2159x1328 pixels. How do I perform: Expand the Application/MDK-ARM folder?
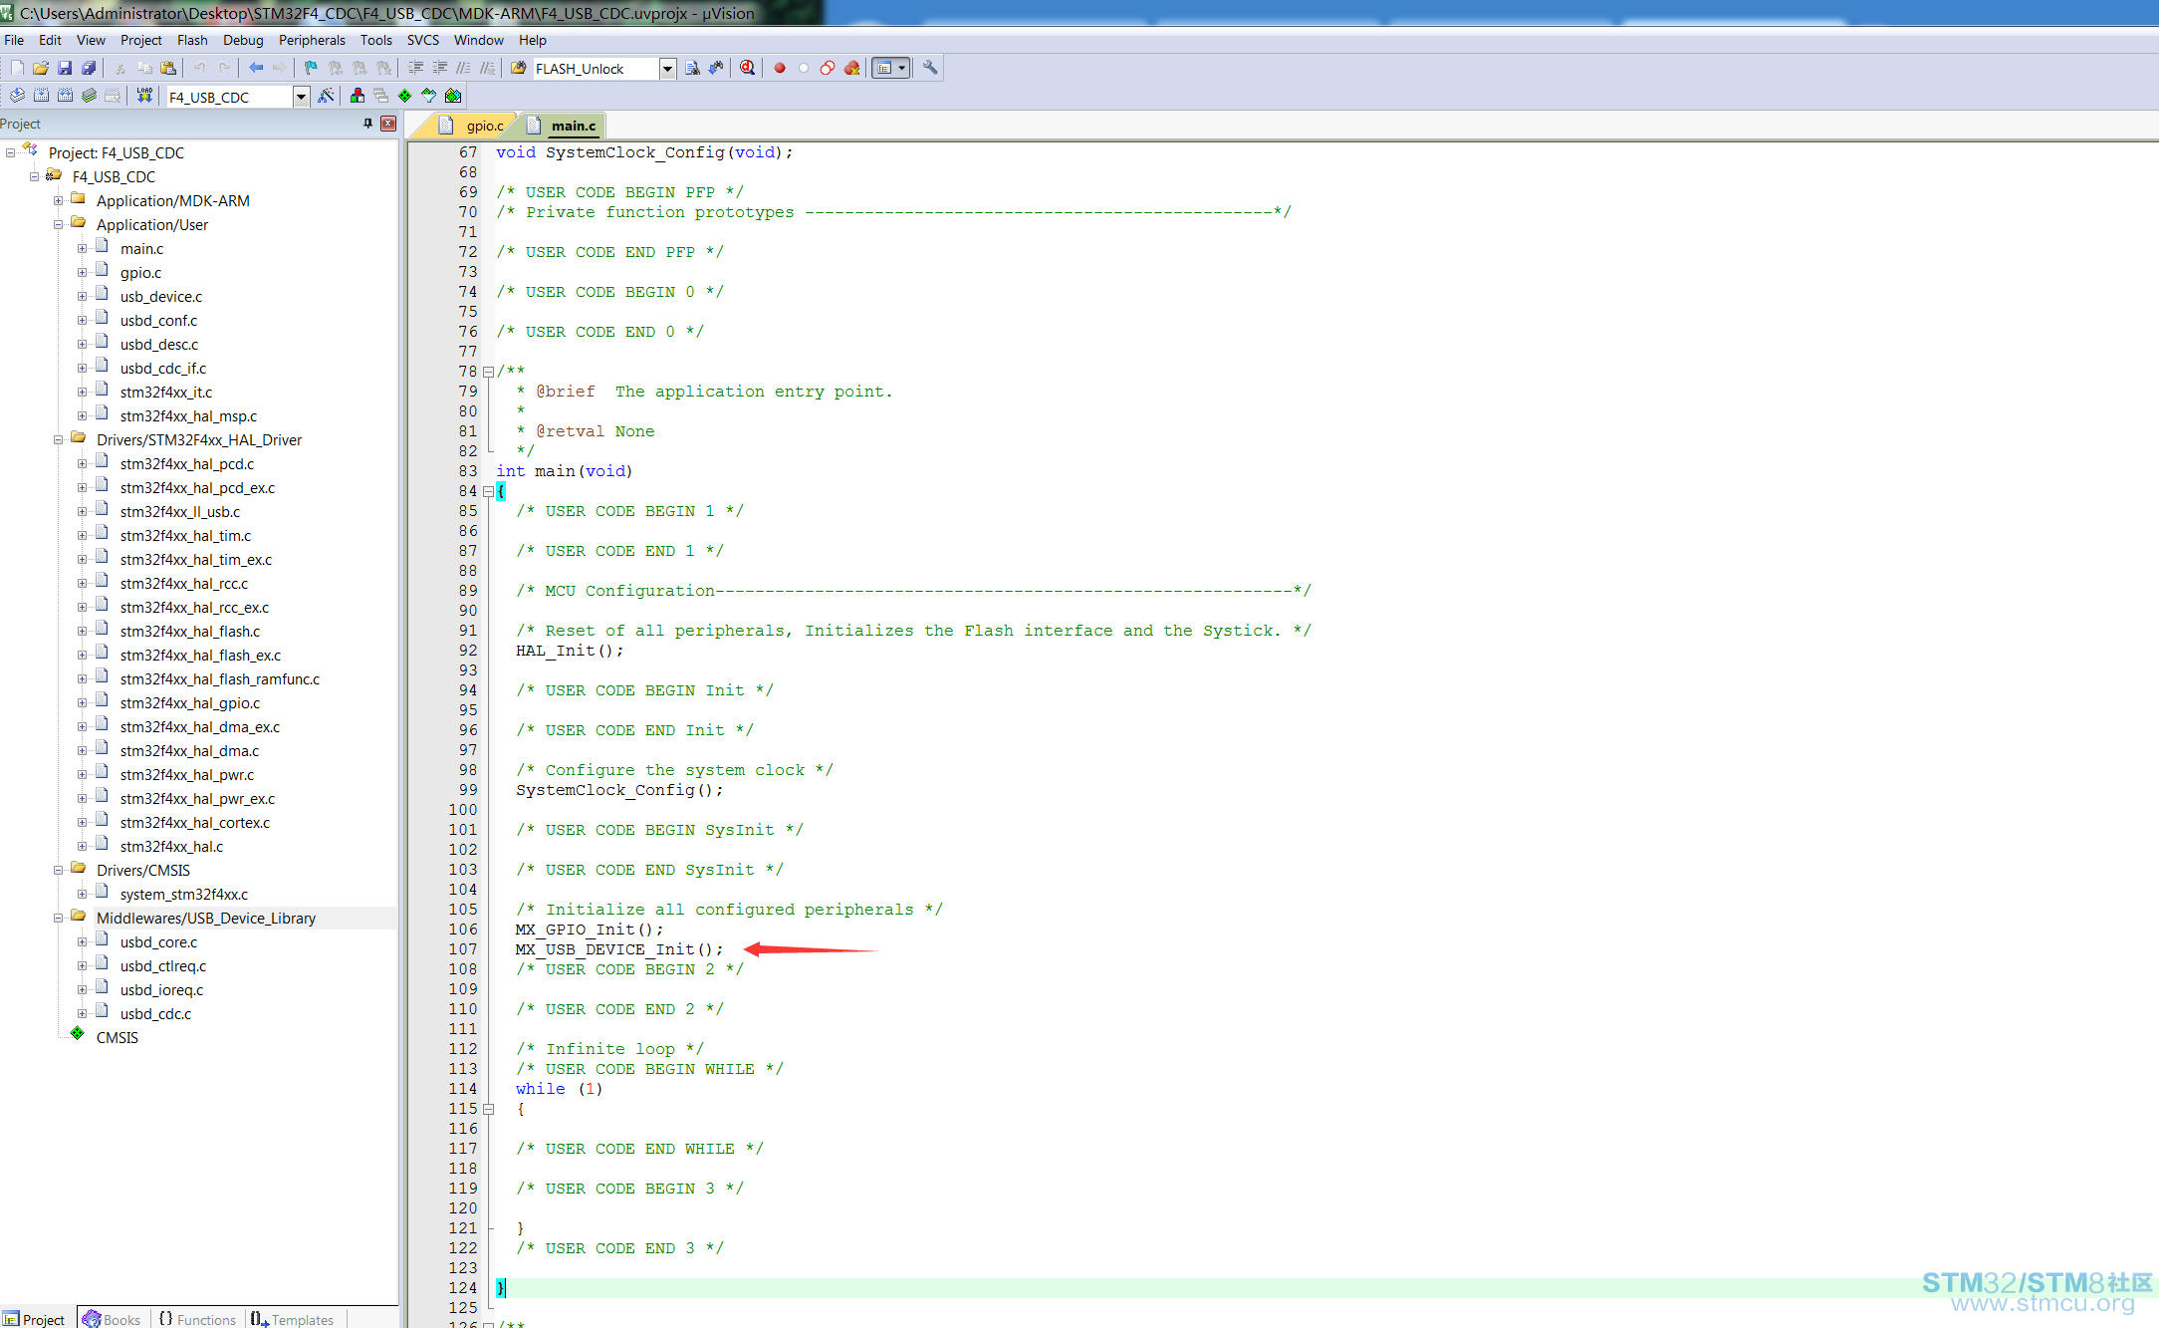(x=58, y=201)
